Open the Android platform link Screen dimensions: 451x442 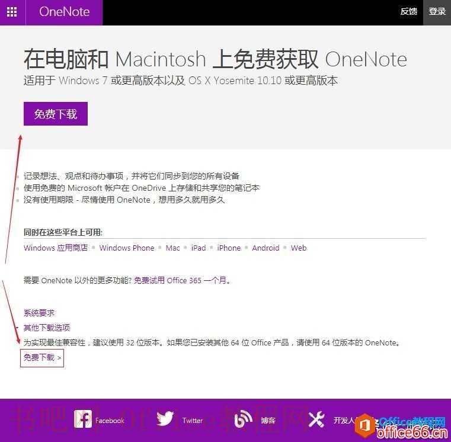click(266, 248)
